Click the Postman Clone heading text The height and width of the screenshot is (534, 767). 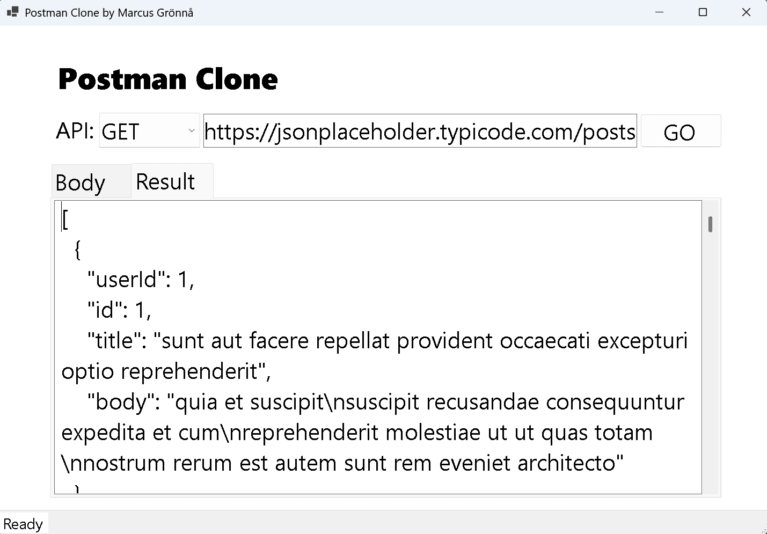(168, 79)
